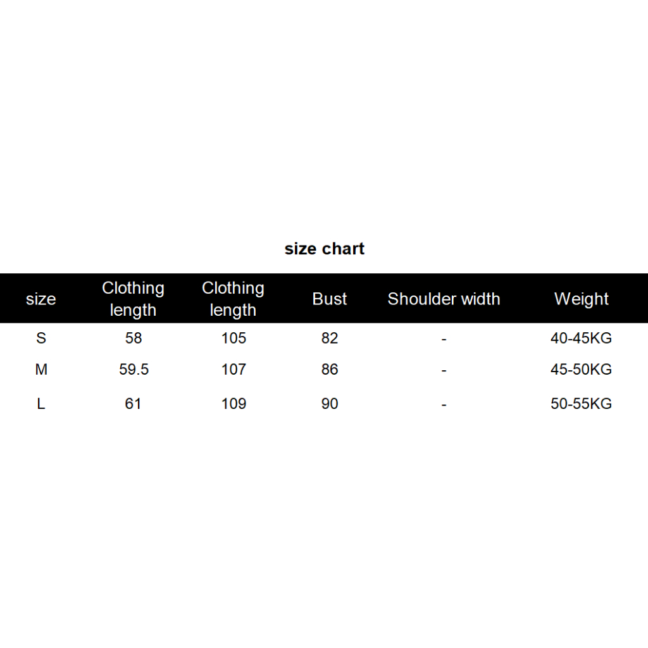648x648 pixels.
Task: Click the 45-50KG weight cell
Action: 582,370
